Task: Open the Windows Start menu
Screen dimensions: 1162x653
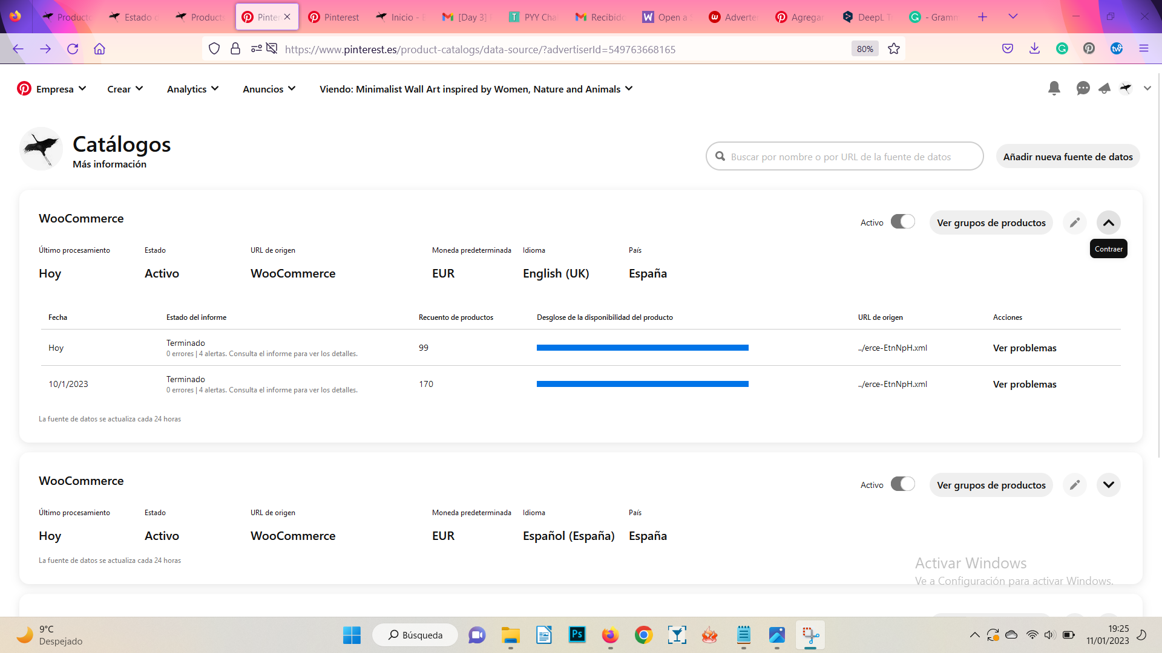Action: 352,635
